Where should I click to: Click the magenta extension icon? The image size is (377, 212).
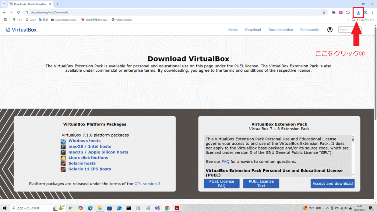pyautogui.click(x=341, y=13)
